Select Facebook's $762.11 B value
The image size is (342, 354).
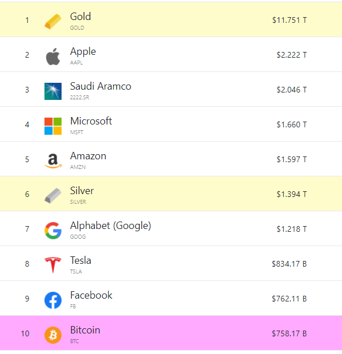coord(289,299)
